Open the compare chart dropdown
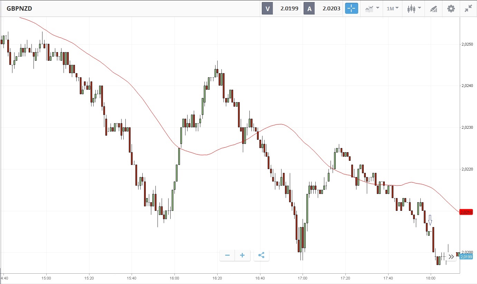 372,9
